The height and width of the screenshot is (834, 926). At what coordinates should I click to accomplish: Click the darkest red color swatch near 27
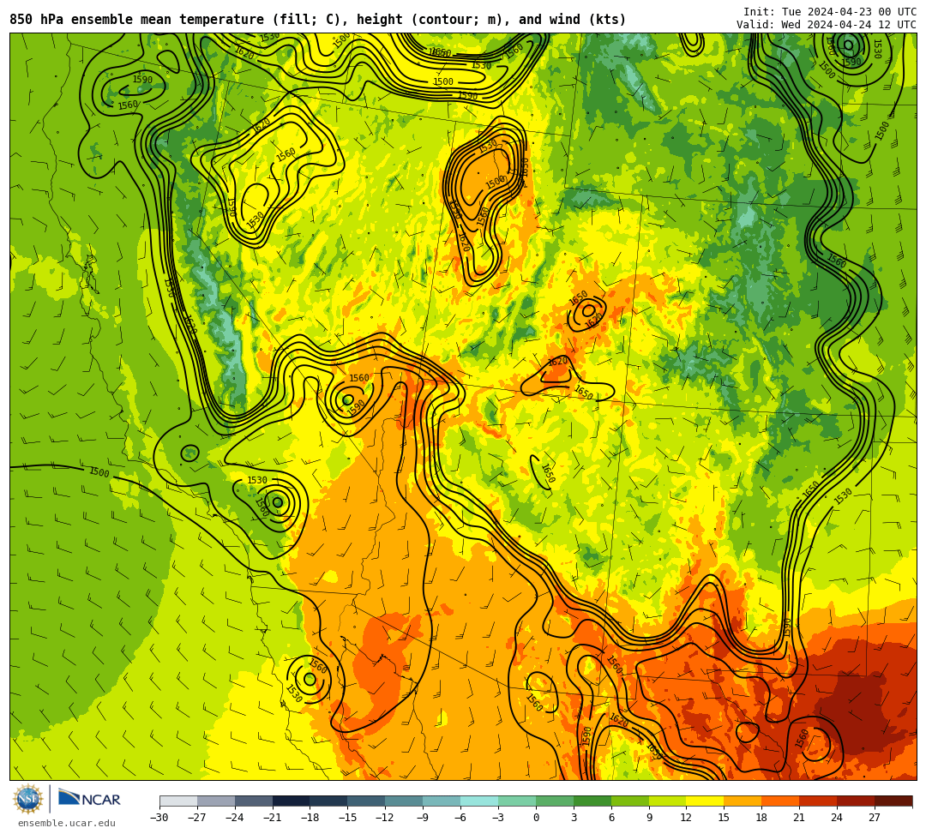(x=893, y=801)
